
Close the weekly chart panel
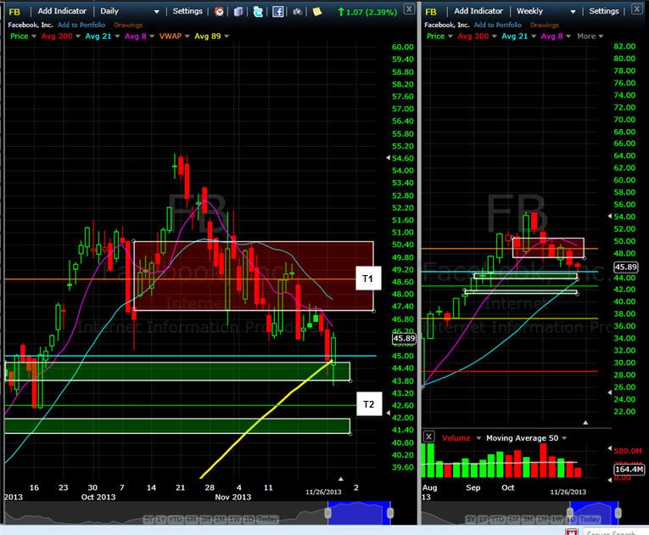[637, 8]
